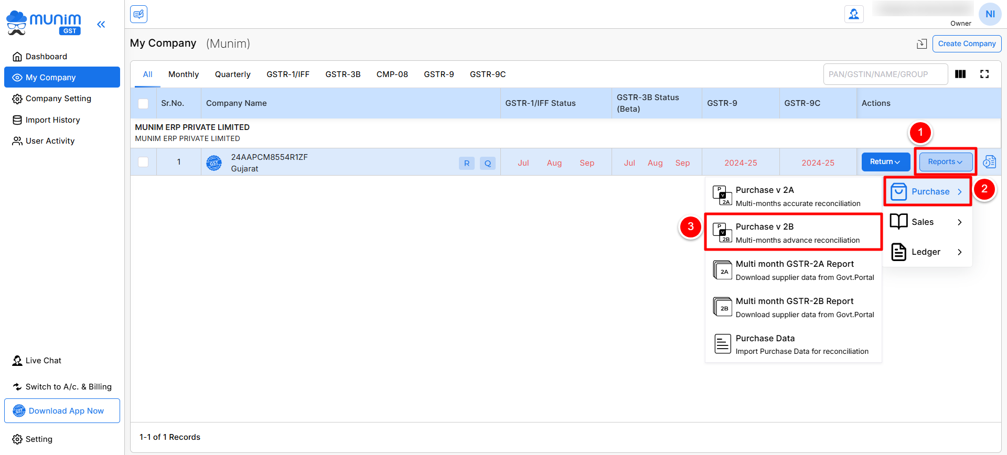Choose Purchase Data import option
The image size is (1007, 455).
point(794,344)
